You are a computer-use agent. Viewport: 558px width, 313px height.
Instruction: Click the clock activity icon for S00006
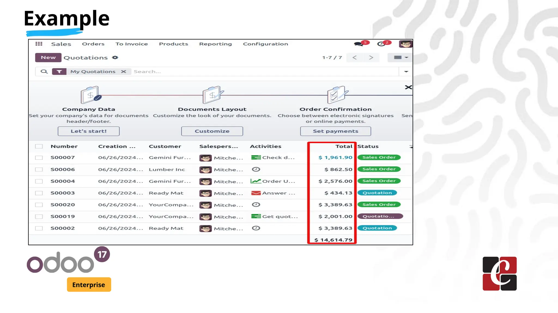coord(256,169)
